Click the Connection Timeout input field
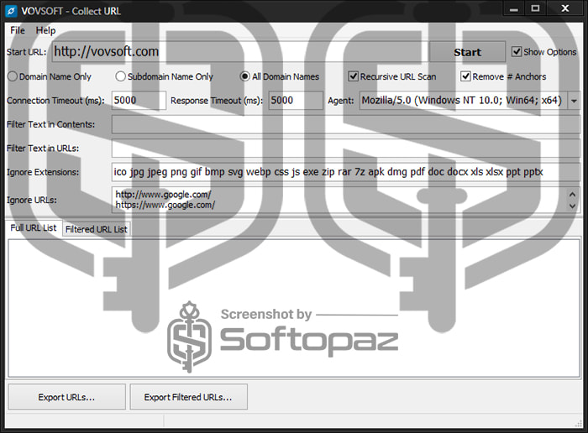Screen dimensions: 588x433 tap(139, 101)
